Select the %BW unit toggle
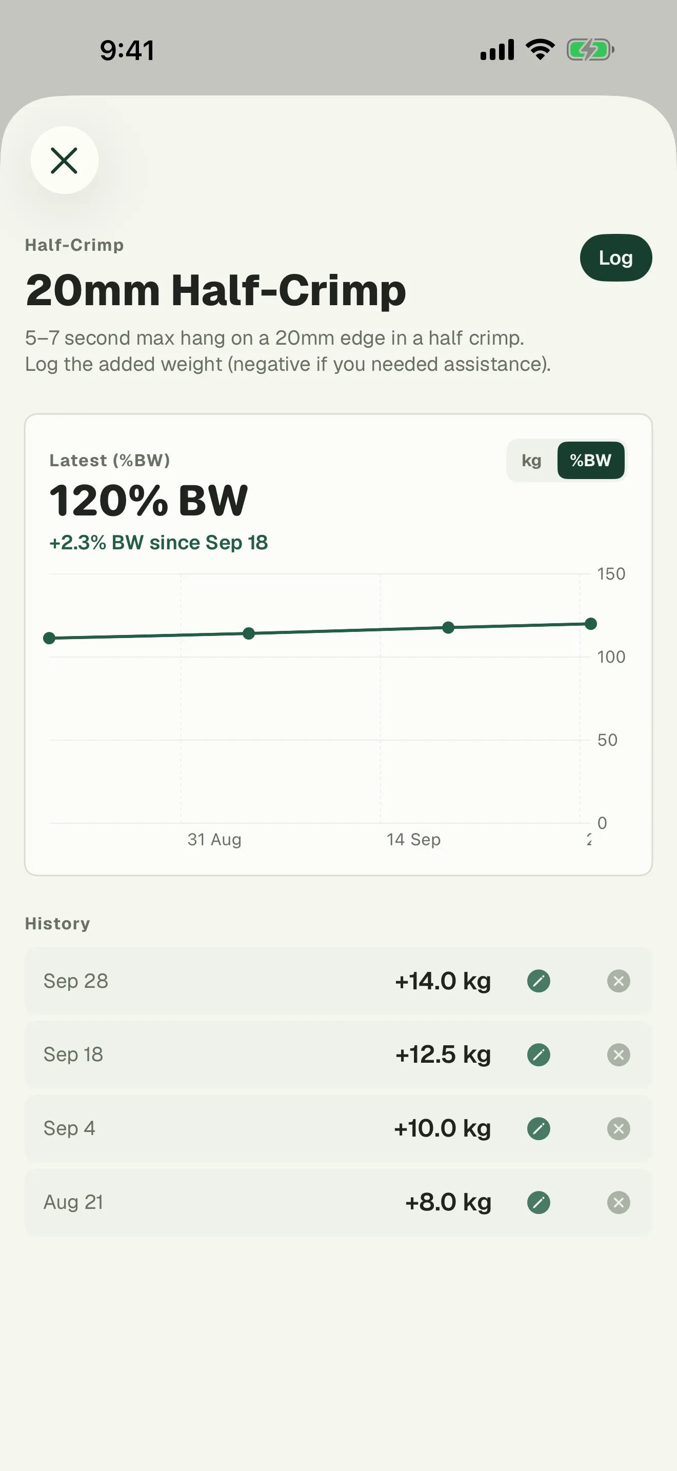This screenshot has width=677, height=1471. click(590, 460)
